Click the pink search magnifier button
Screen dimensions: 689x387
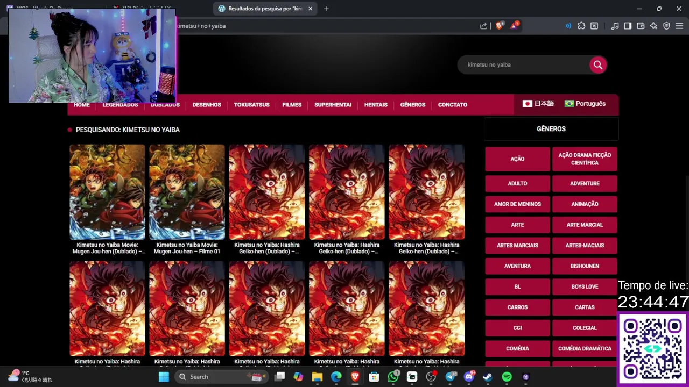coord(597,65)
